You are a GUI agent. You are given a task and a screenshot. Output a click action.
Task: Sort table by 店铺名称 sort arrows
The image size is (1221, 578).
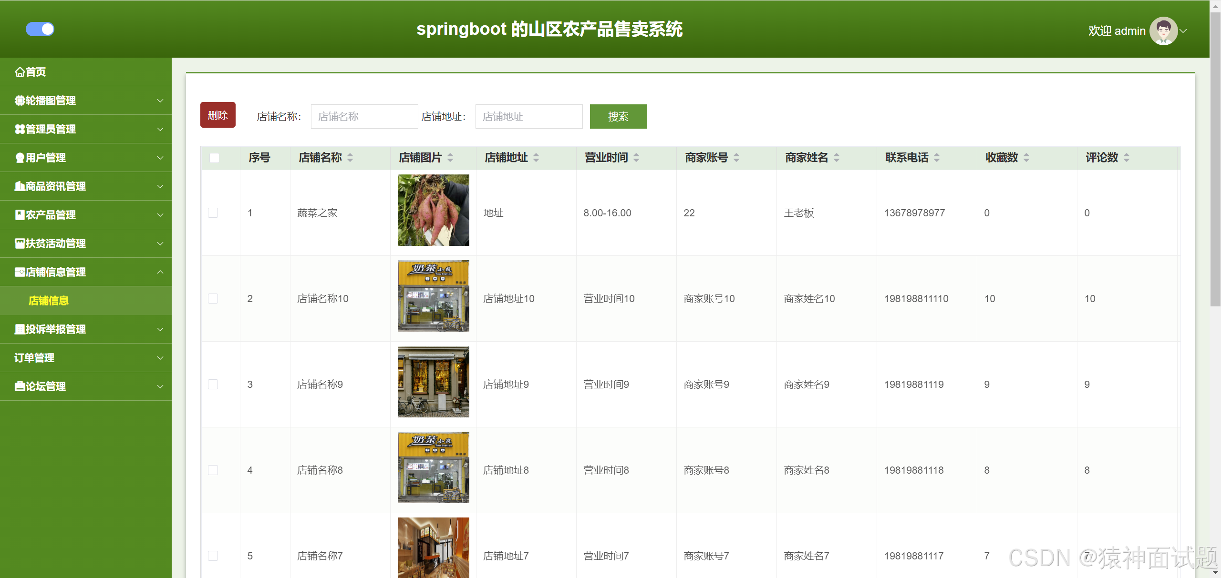pyautogui.click(x=350, y=158)
